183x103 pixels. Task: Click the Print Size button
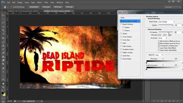69,7
